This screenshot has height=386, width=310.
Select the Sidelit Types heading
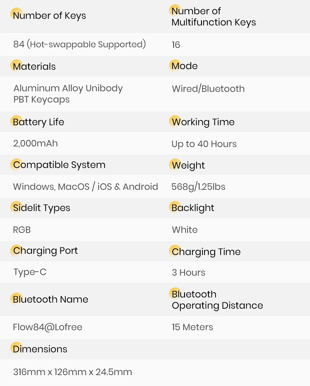coord(42,208)
